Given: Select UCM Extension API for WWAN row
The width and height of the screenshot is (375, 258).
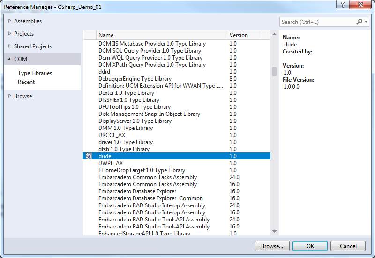Looking at the screenshot, I should (x=177, y=86).
